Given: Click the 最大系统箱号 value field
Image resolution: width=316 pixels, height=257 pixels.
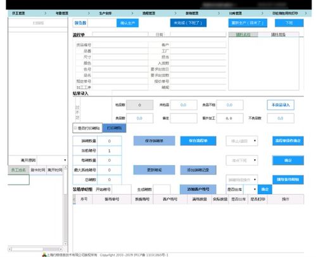Looking at the screenshot, I should point(109,170).
